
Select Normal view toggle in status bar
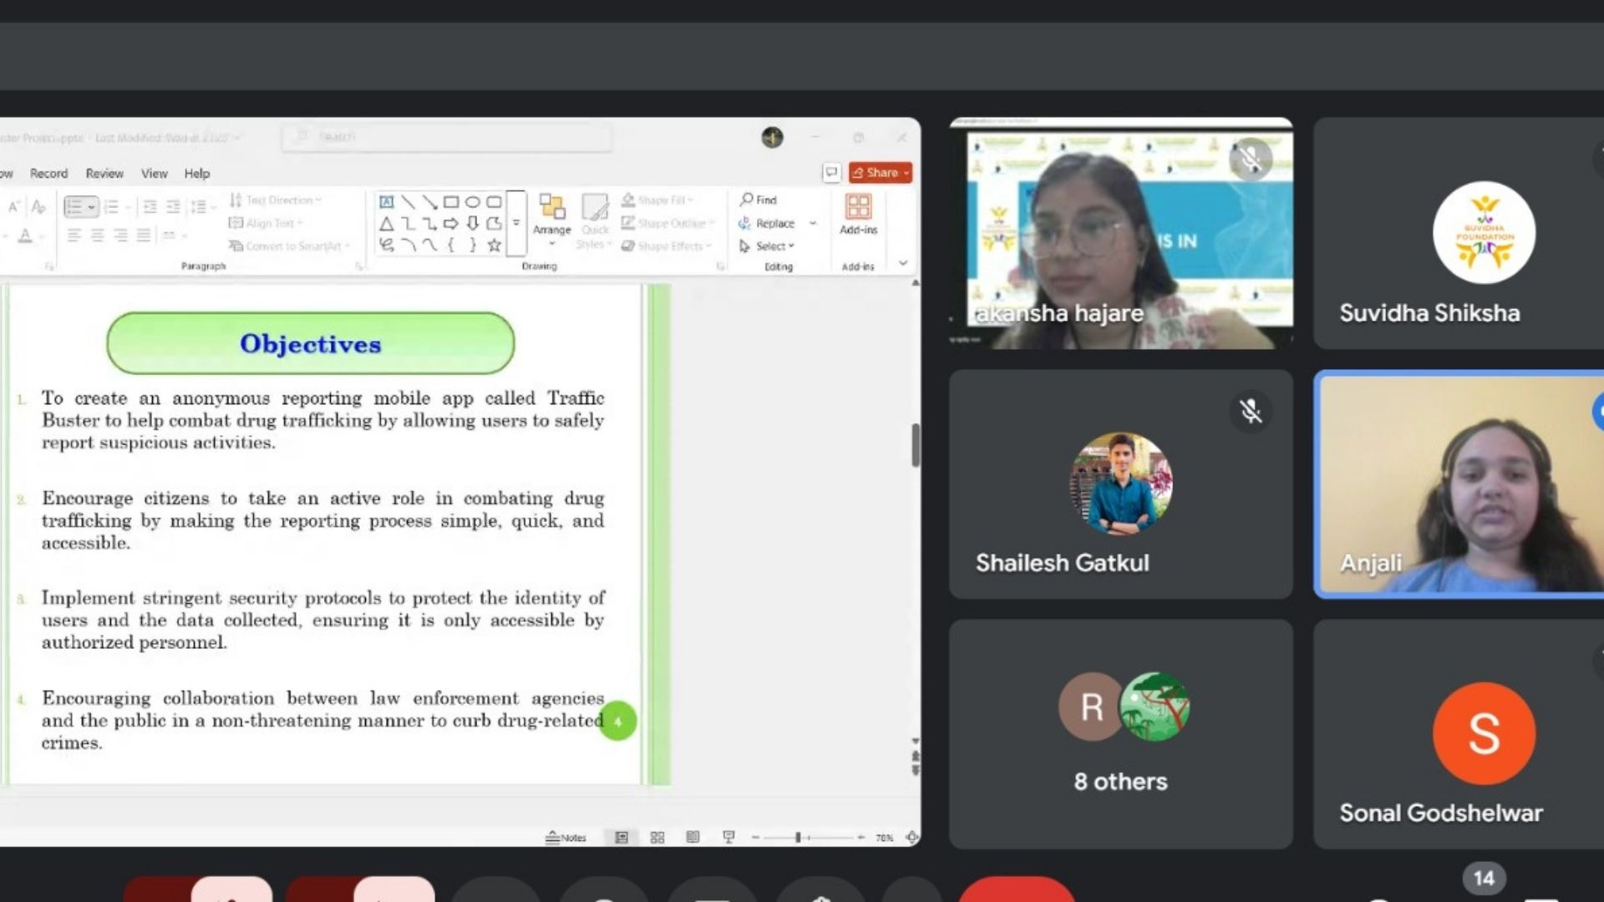[622, 838]
